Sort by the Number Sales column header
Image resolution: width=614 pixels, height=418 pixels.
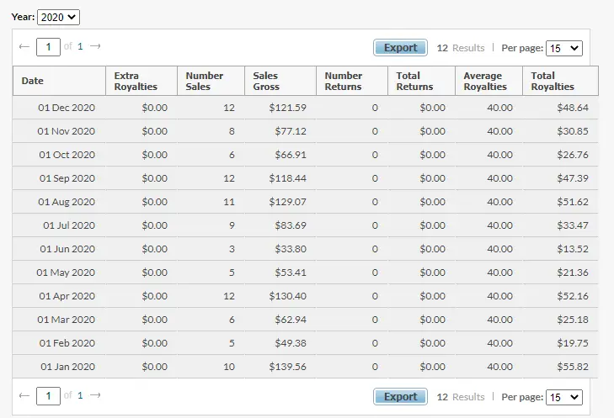pos(211,81)
